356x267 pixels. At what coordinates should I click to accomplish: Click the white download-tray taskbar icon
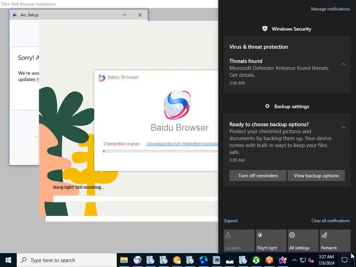coord(229,260)
